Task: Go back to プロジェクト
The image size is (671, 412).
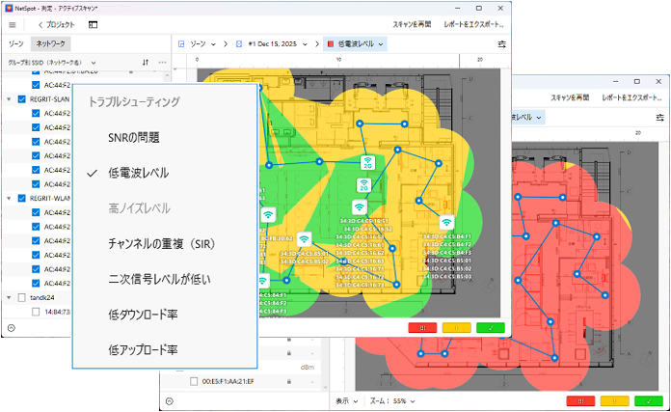Action: tap(57, 25)
